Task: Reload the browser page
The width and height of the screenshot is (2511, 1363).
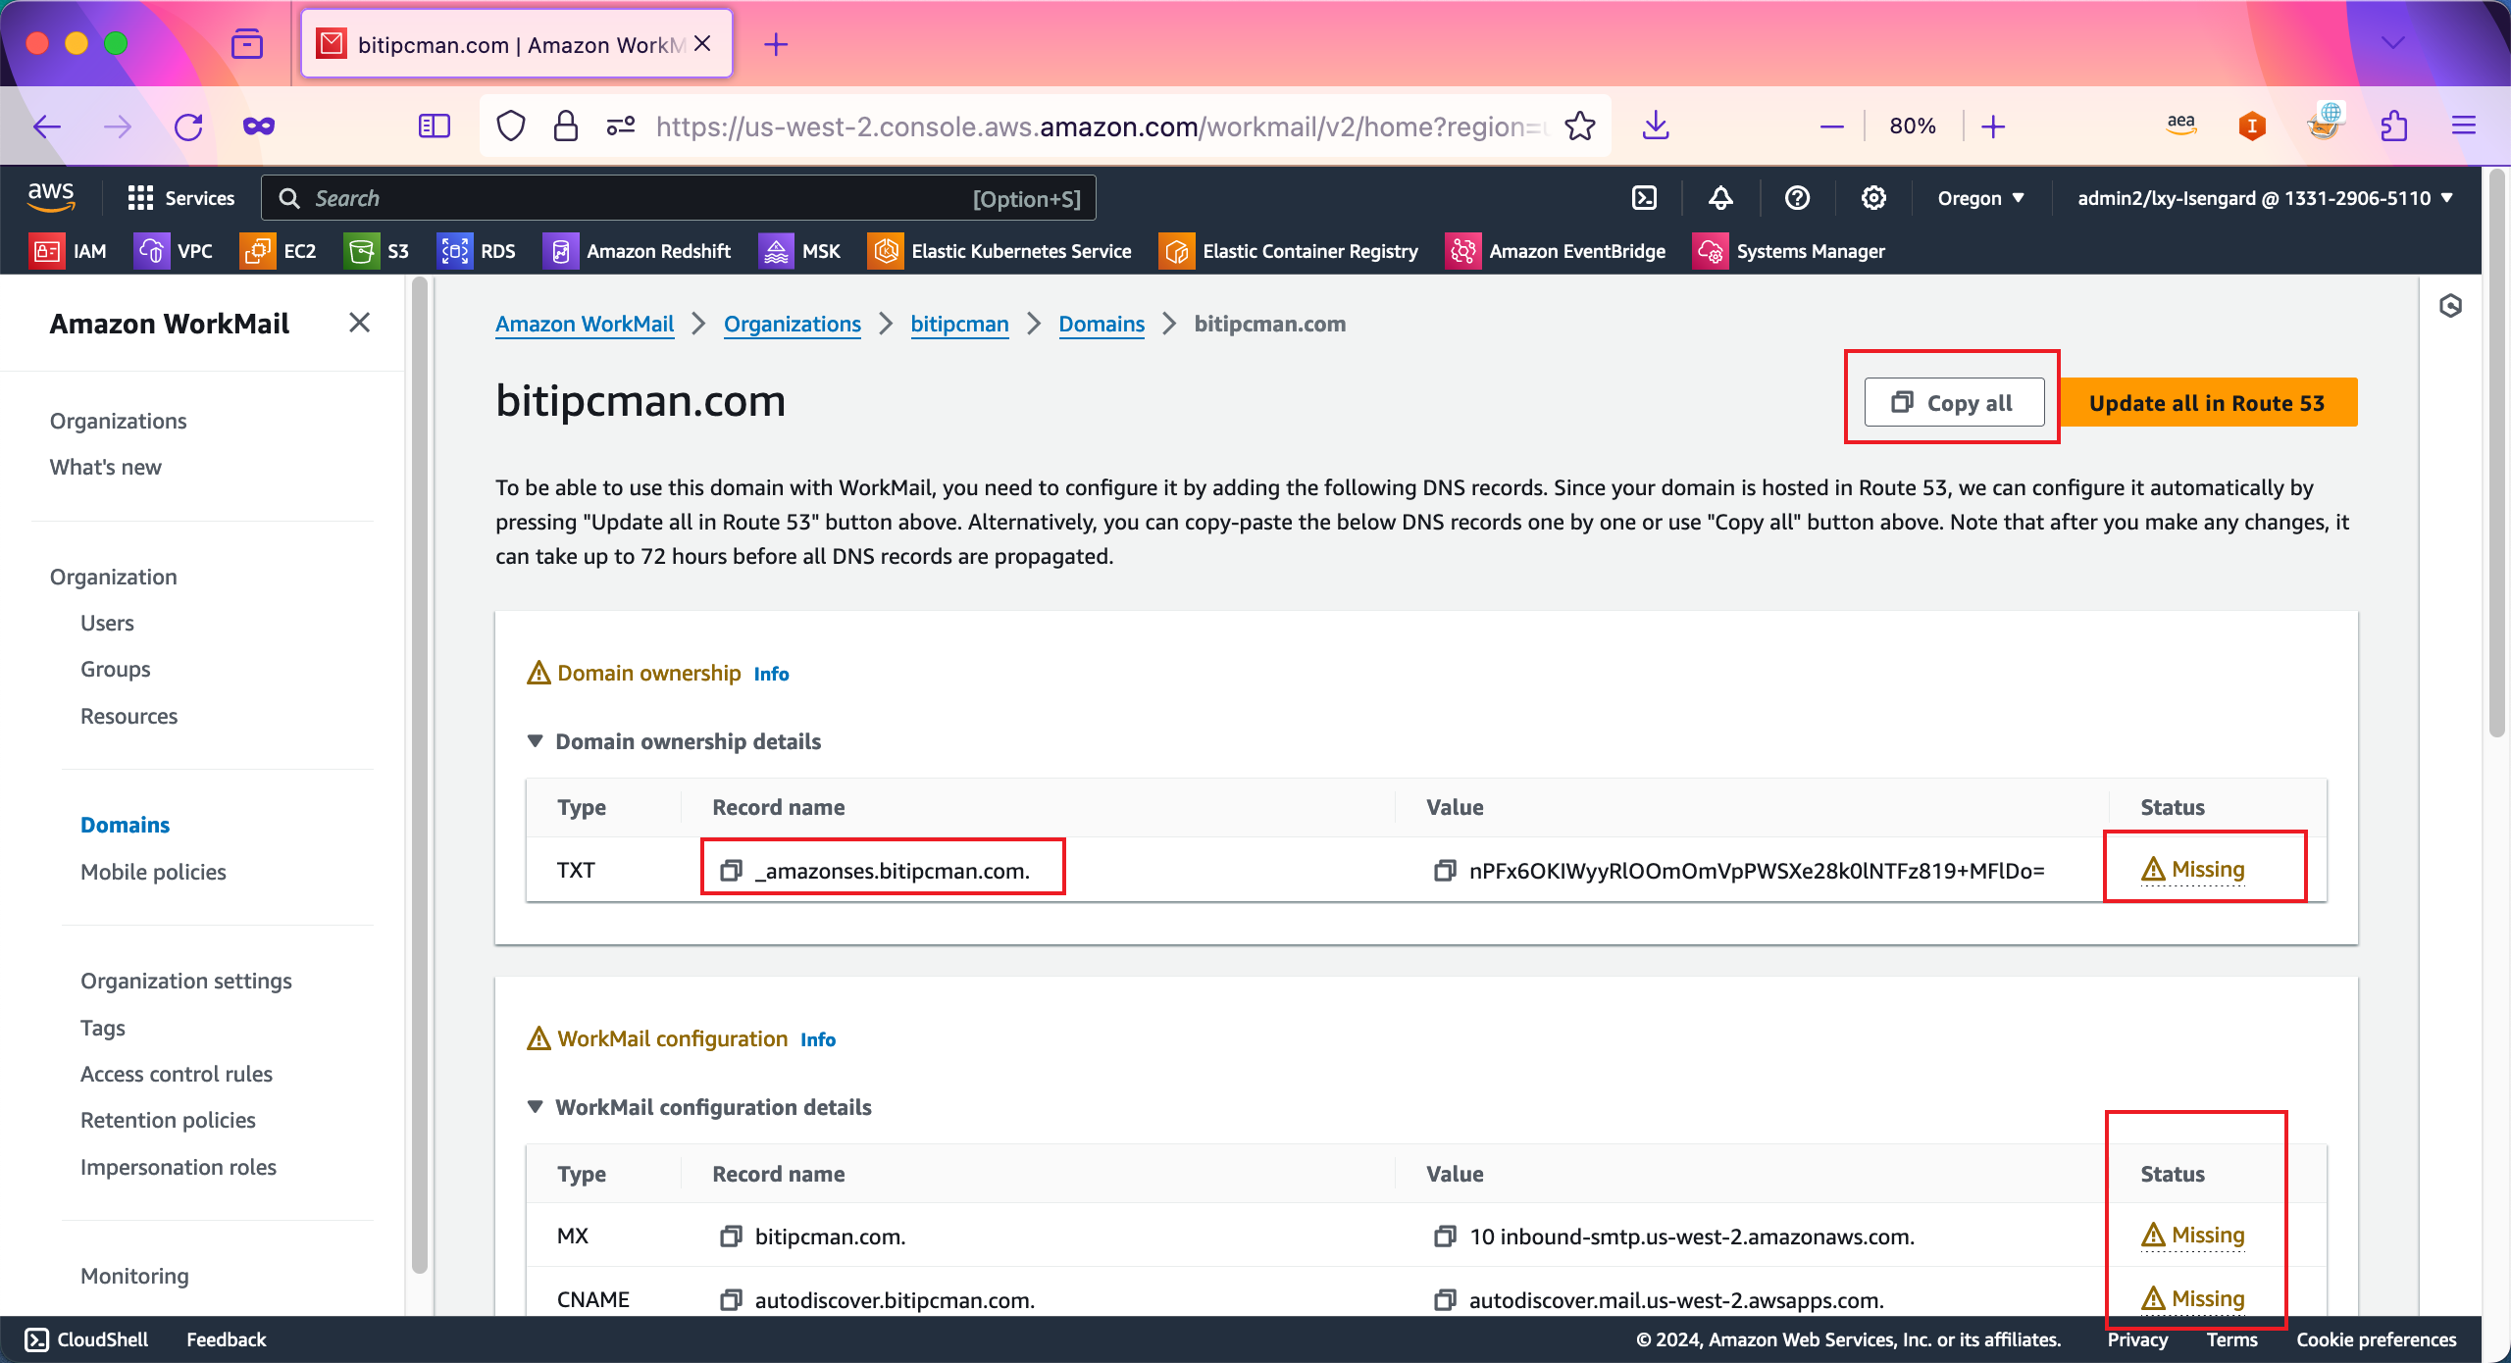Action: [x=188, y=126]
